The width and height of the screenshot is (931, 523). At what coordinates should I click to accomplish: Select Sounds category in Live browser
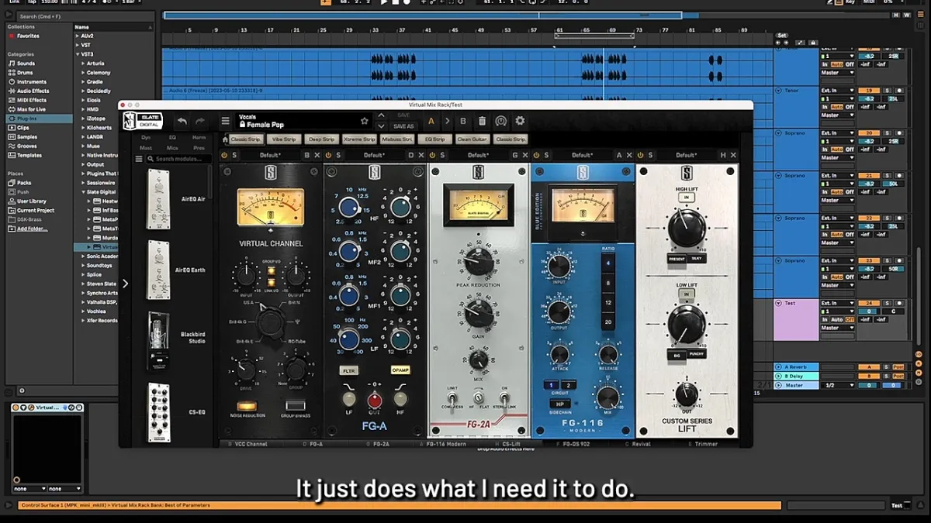26,64
